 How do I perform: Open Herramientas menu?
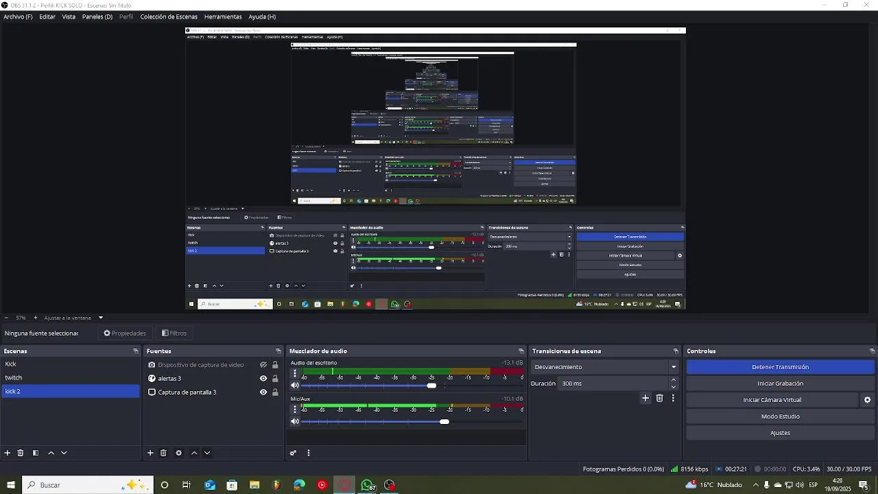tap(223, 16)
